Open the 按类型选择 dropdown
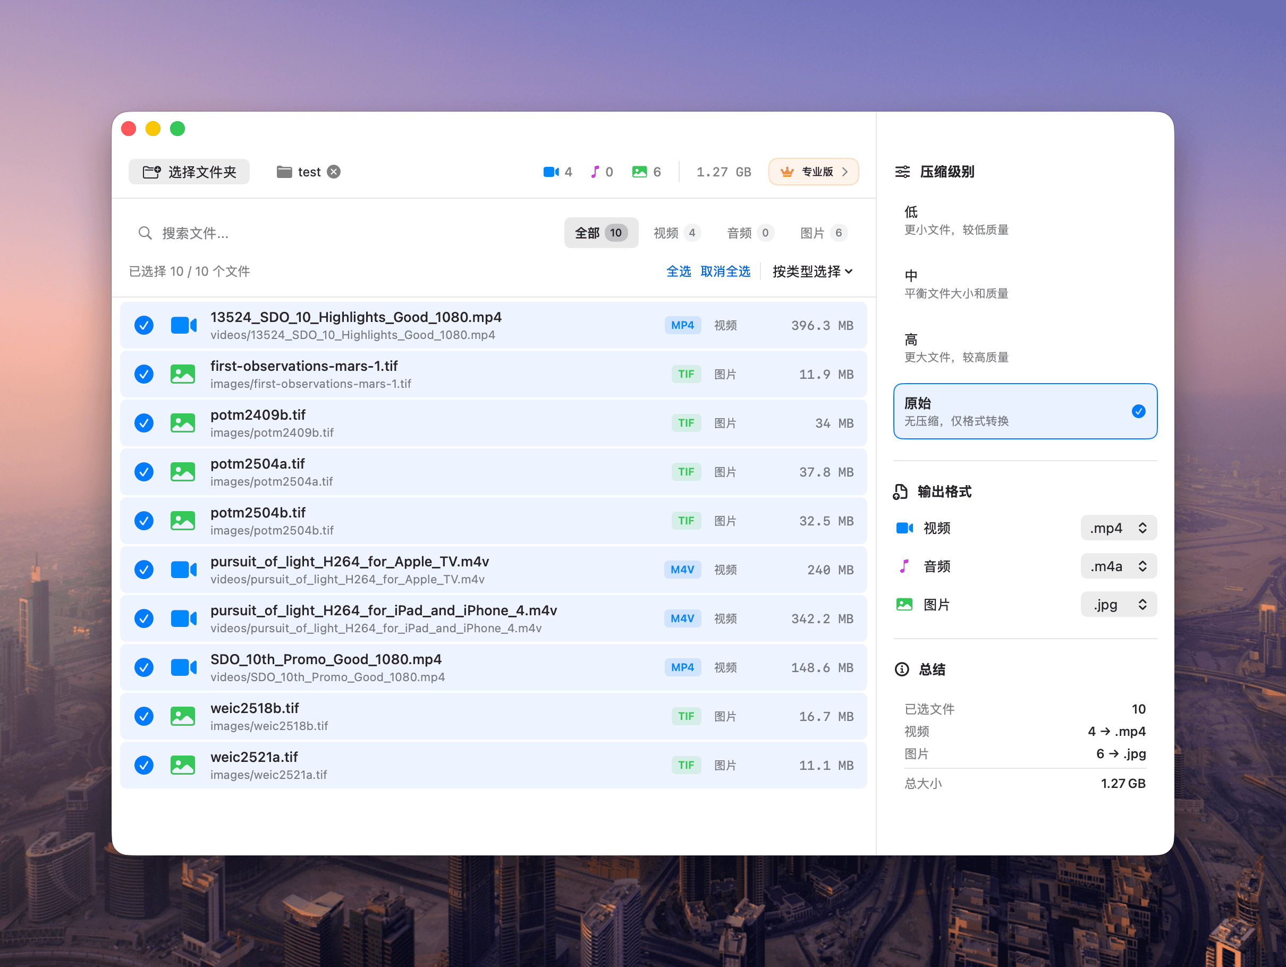The image size is (1286, 967). [x=812, y=272]
